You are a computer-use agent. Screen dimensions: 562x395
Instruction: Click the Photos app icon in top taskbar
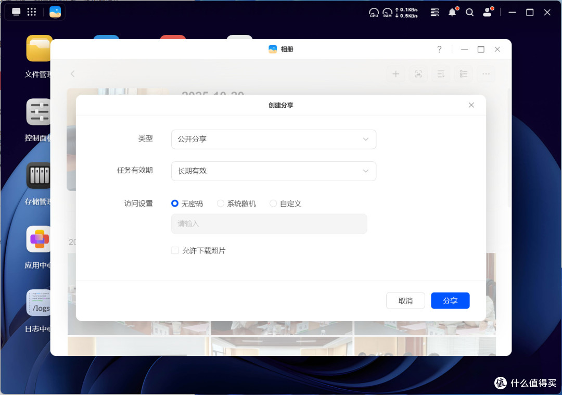click(x=55, y=12)
